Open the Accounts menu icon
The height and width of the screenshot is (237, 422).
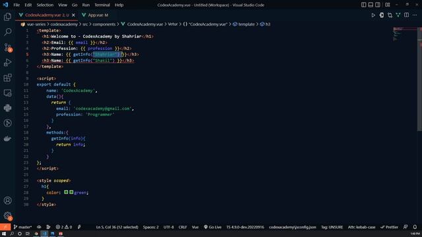click(x=7, y=200)
